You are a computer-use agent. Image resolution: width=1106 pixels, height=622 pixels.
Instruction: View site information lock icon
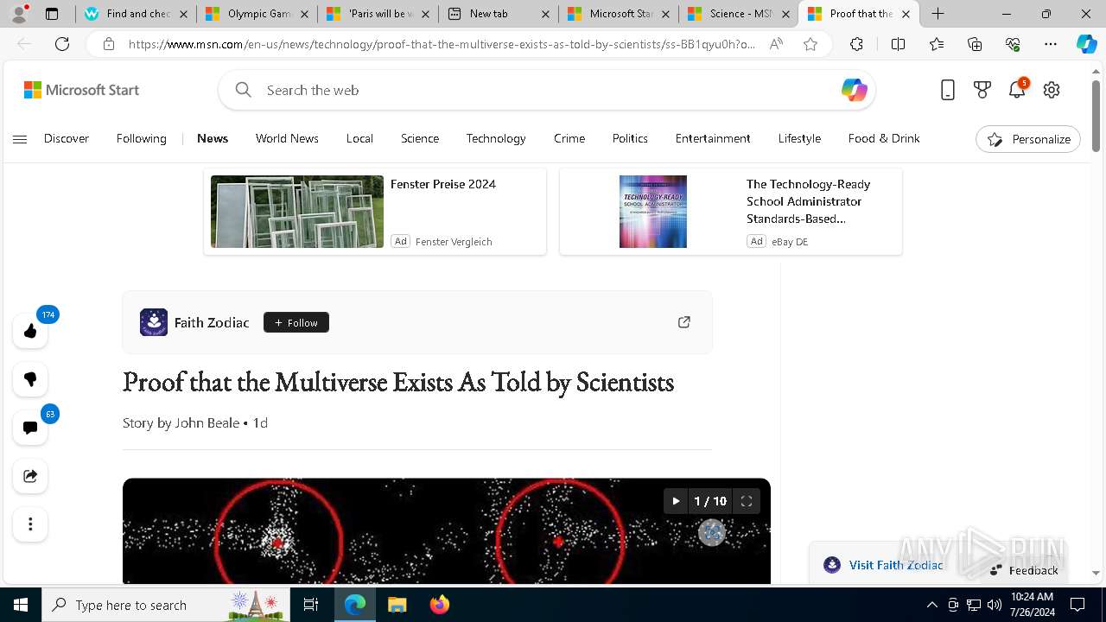109,44
